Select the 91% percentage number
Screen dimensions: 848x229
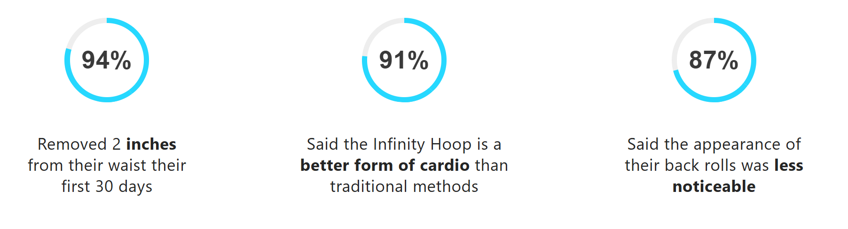(x=404, y=60)
